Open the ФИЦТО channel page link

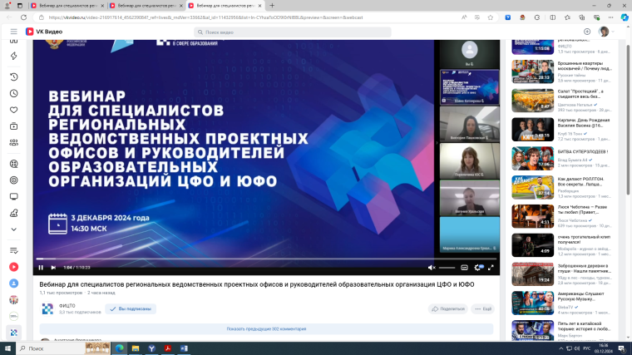click(67, 306)
